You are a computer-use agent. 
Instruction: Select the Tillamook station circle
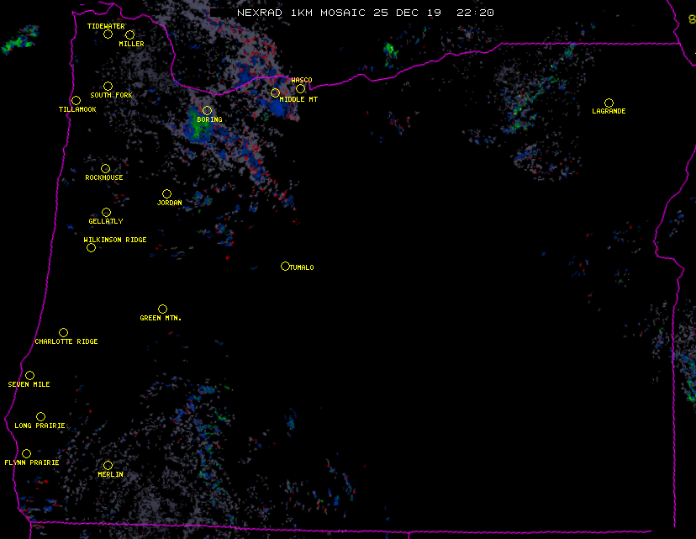coord(76,101)
